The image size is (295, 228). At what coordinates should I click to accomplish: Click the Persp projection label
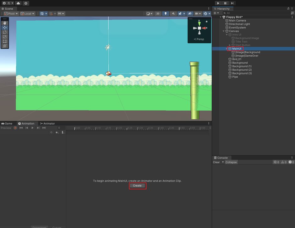pyautogui.click(x=199, y=39)
